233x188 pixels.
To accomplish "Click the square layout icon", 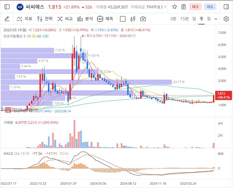I will click(123, 19).
